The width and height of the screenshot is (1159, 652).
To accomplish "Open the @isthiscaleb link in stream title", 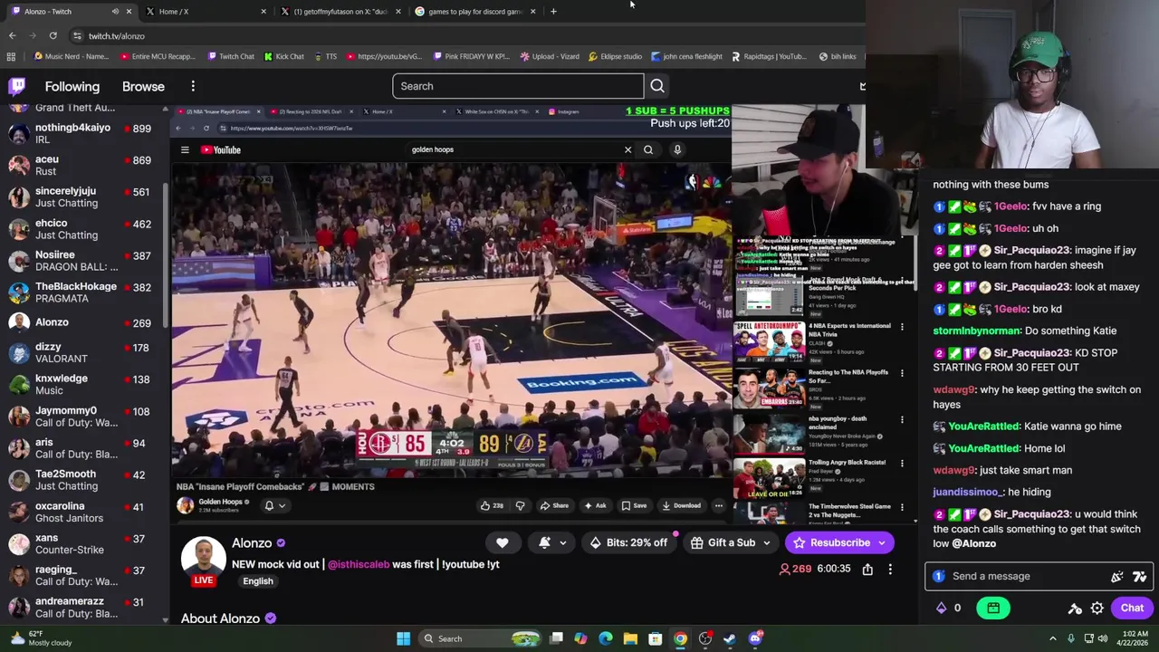I will click(x=359, y=564).
